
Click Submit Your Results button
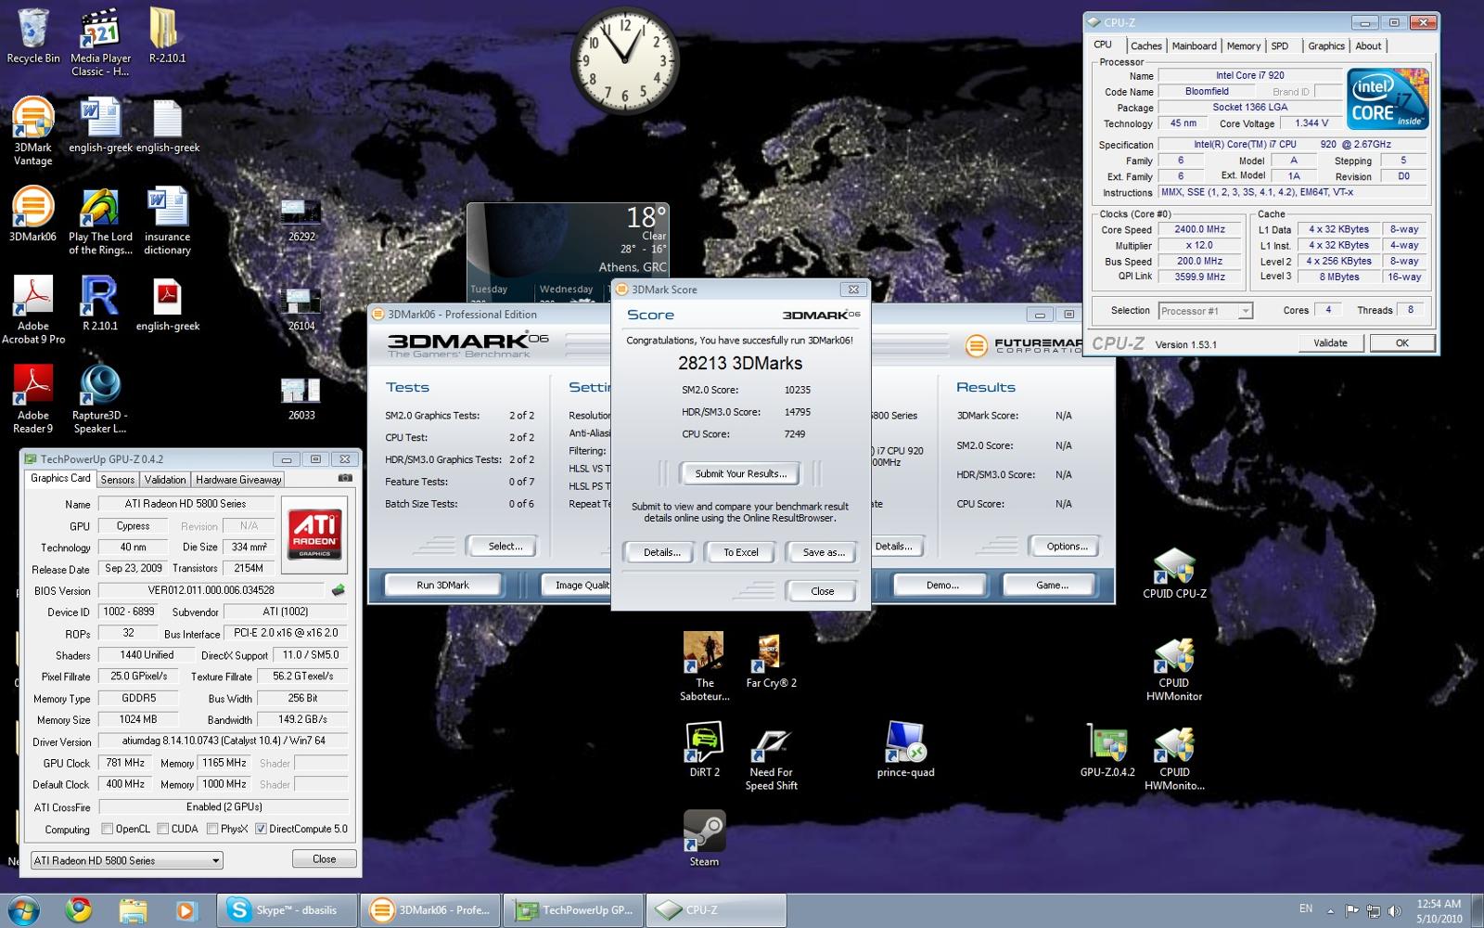(740, 473)
